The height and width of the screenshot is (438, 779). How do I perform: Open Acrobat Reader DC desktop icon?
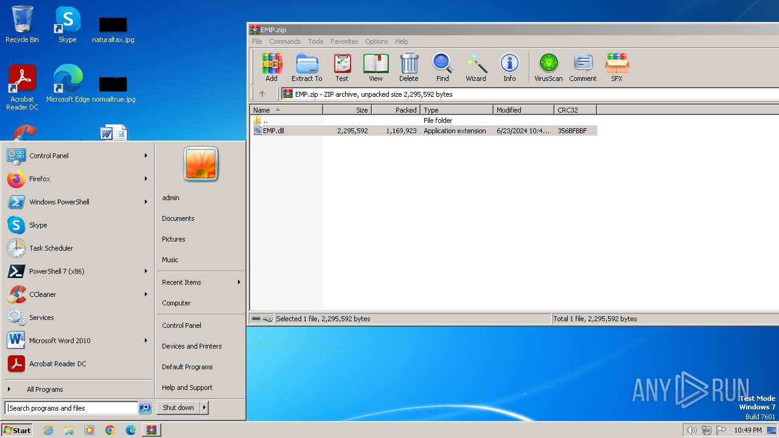[x=22, y=88]
